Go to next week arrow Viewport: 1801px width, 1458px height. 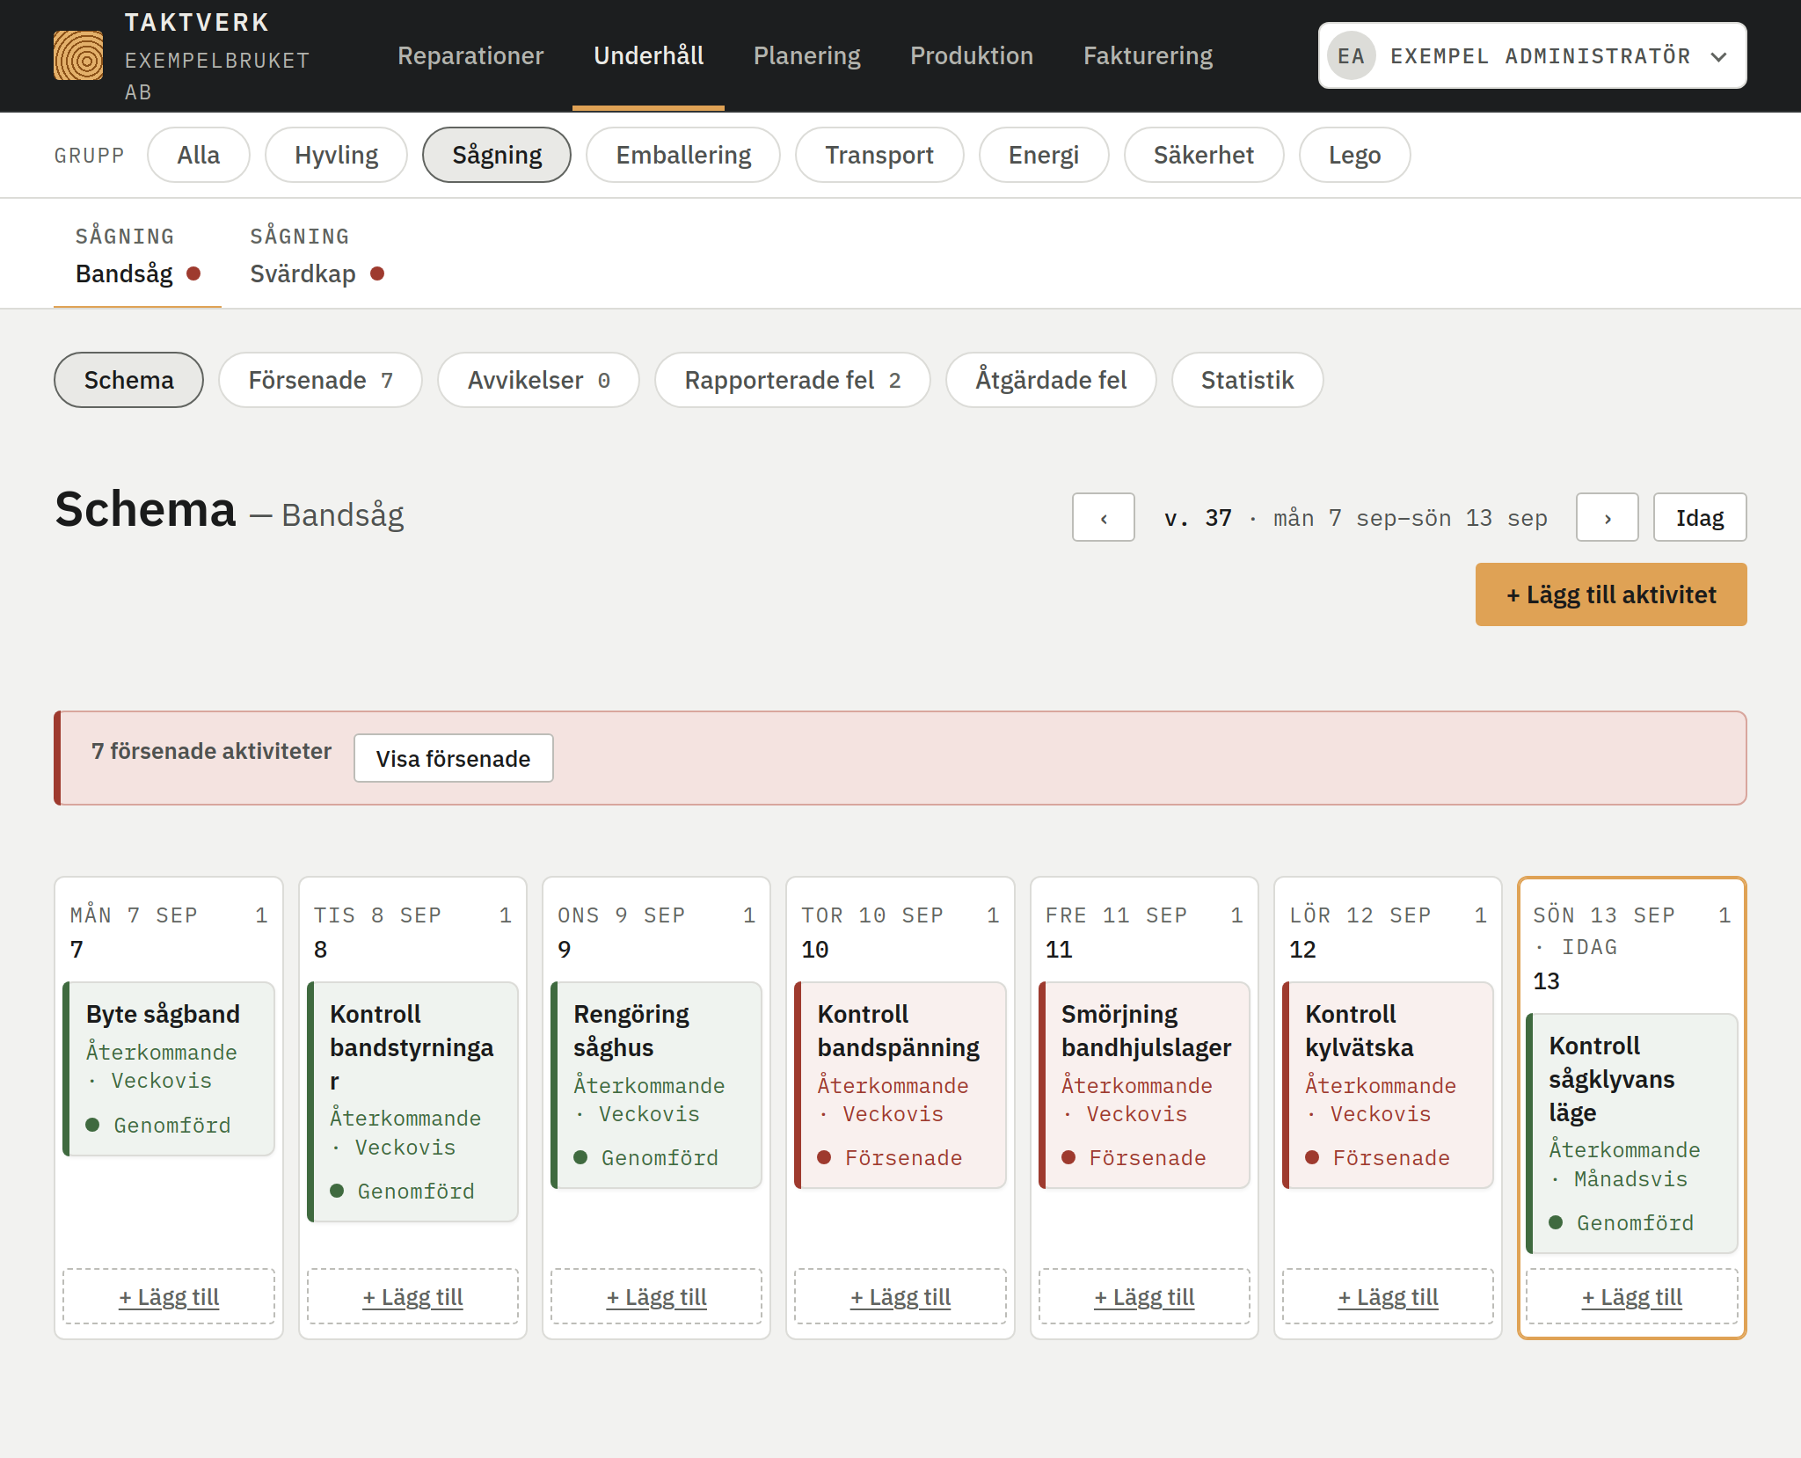(x=1607, y=517)
